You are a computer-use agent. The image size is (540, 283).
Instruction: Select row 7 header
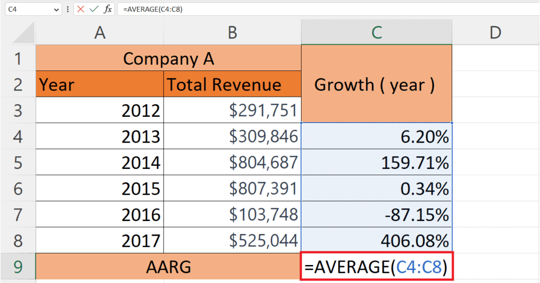tap(18, 215)
